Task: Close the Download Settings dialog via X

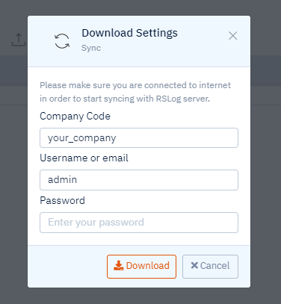Action: 233,36
